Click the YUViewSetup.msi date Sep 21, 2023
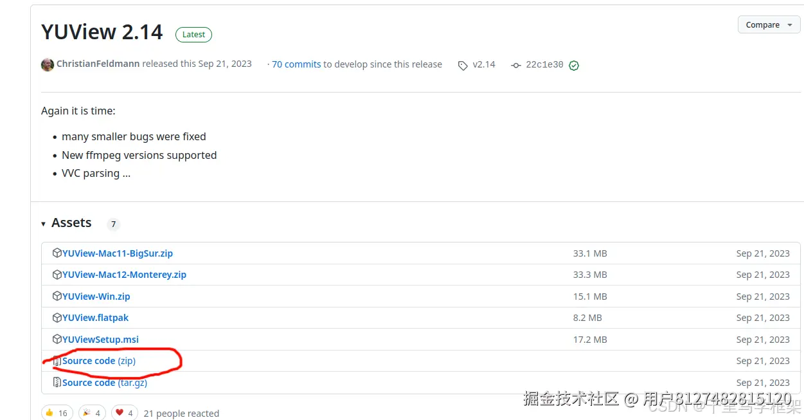This screenshot has width=804, height=420. click(763, 340)
